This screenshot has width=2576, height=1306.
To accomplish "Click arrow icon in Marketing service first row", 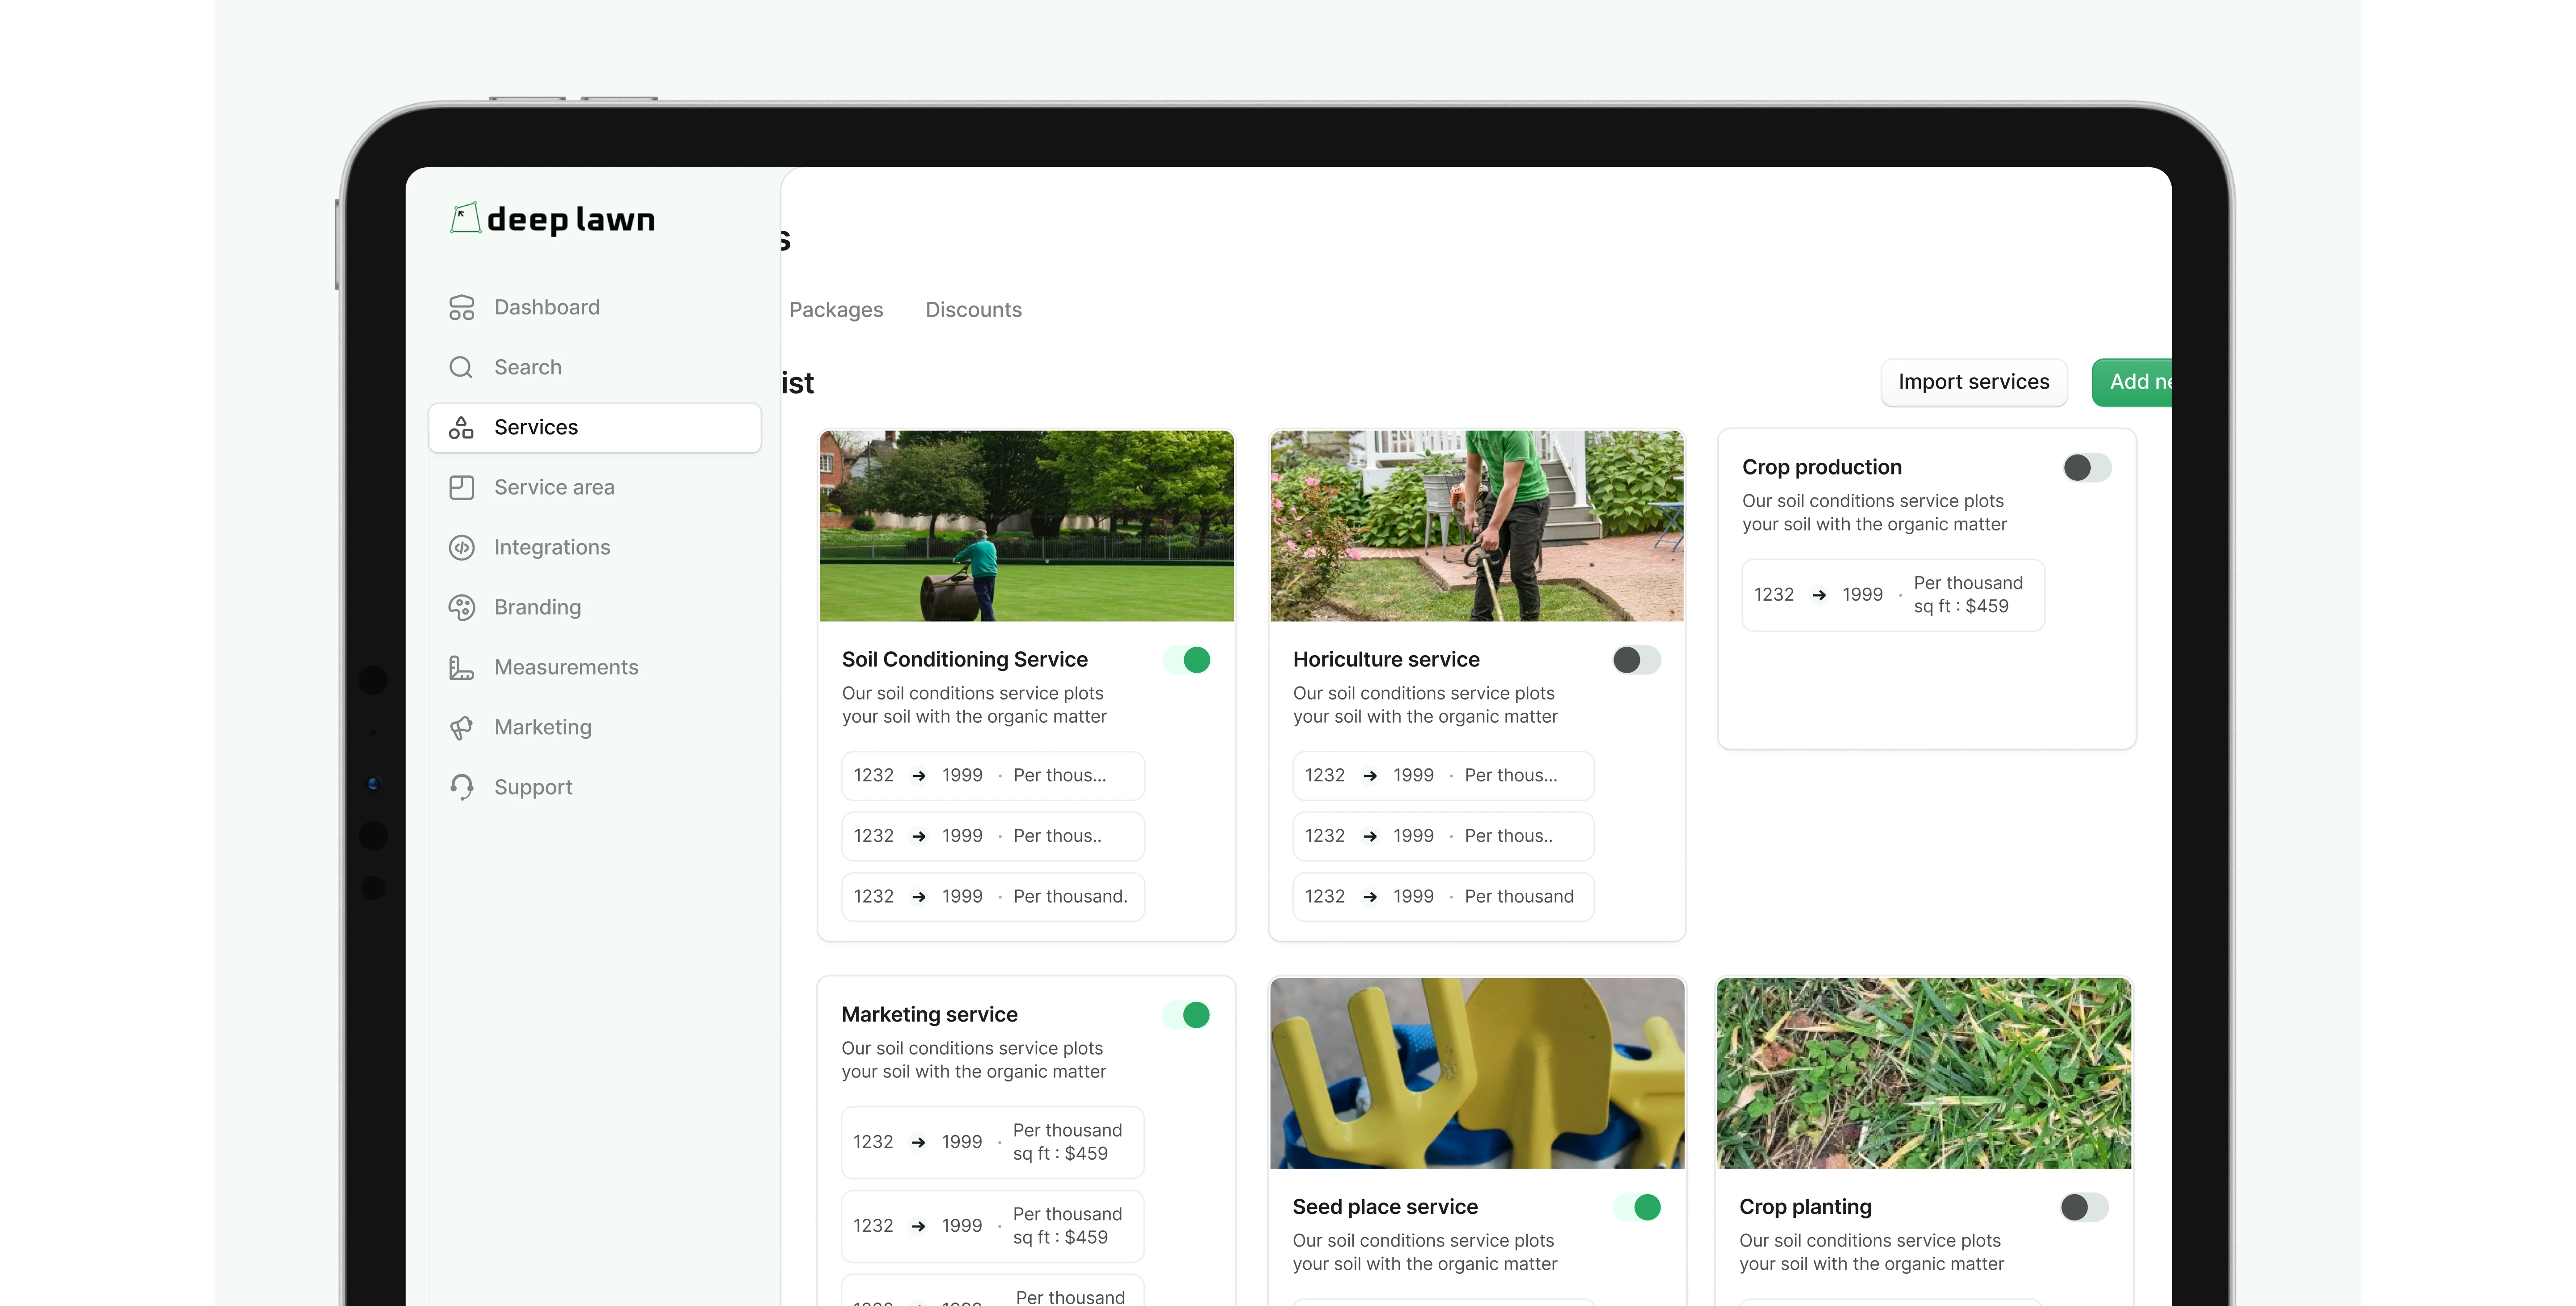I will pos(918,1142).
